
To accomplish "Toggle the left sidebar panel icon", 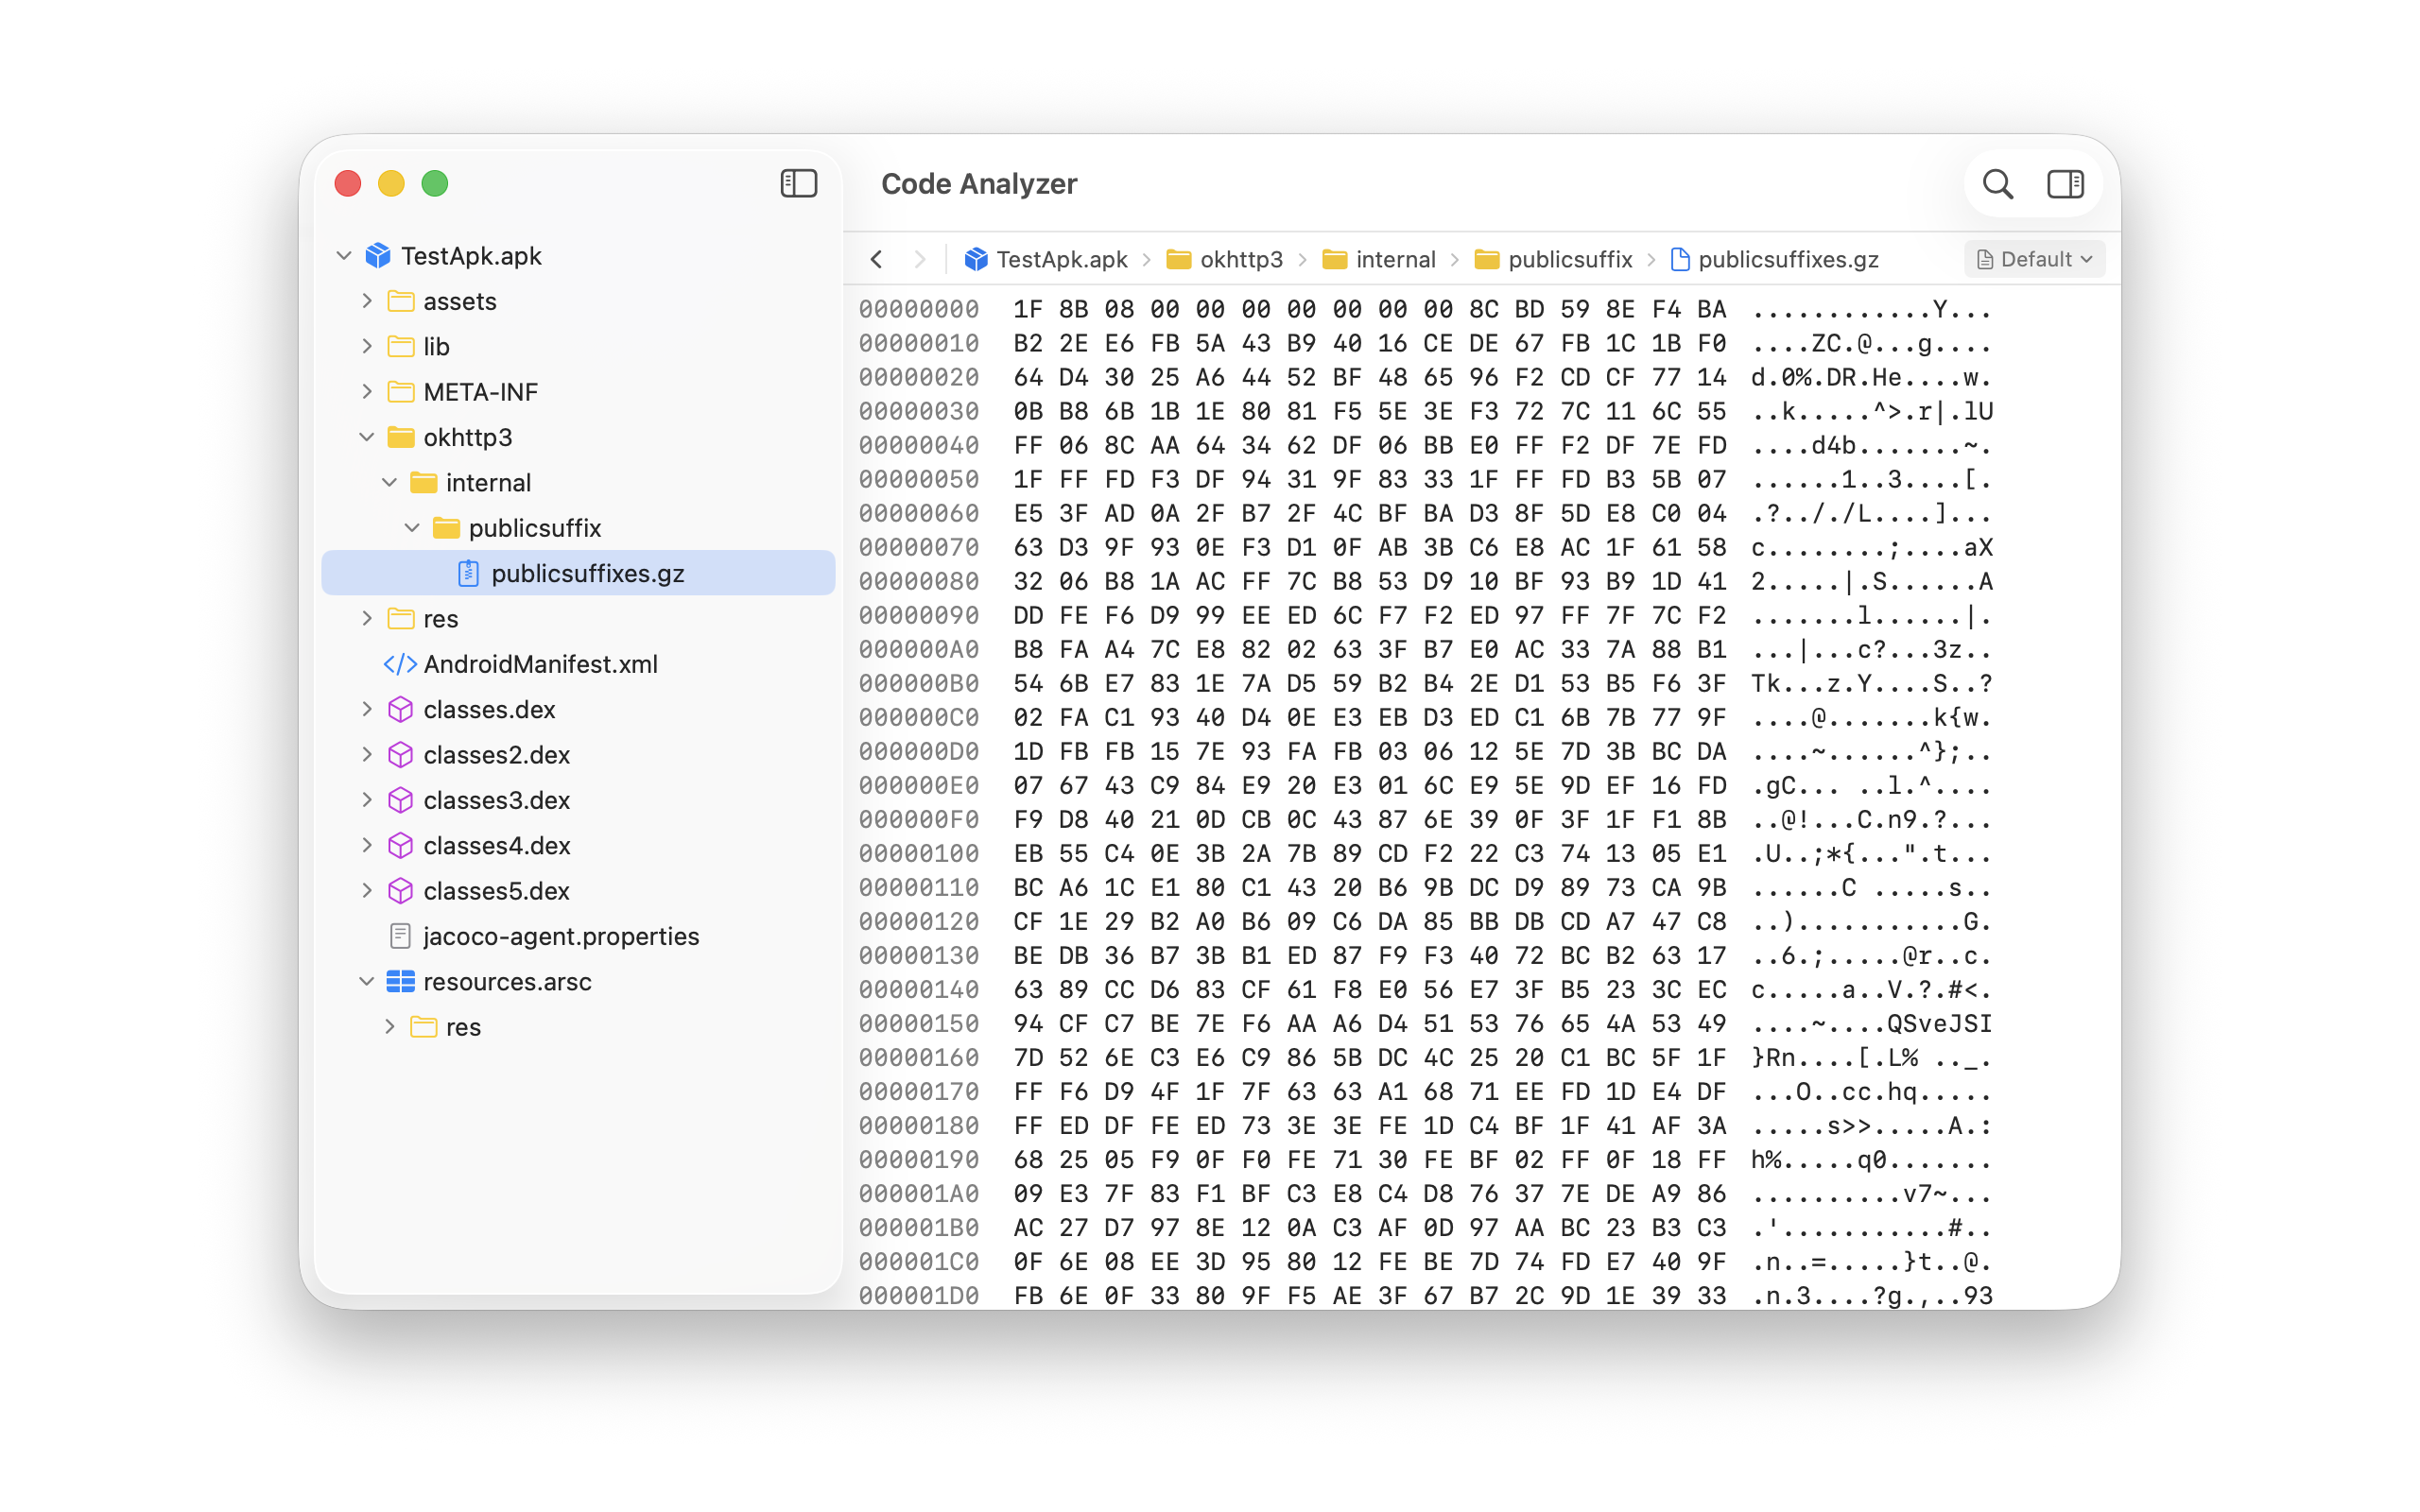I will [x=798, y=184].
